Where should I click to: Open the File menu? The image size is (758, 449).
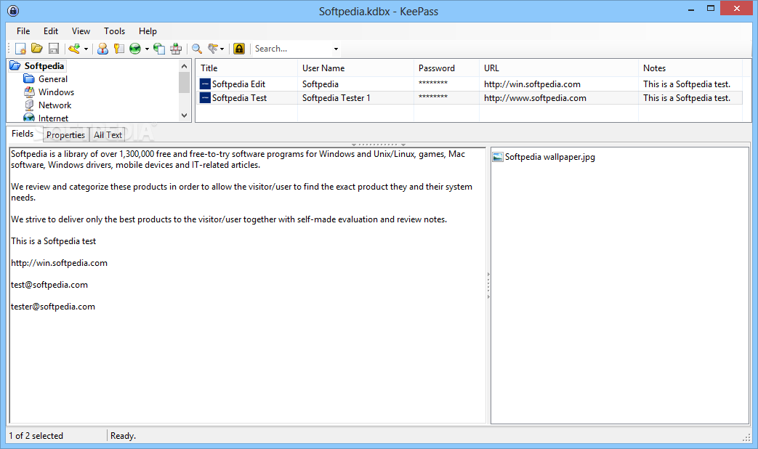tap(23, 31)
